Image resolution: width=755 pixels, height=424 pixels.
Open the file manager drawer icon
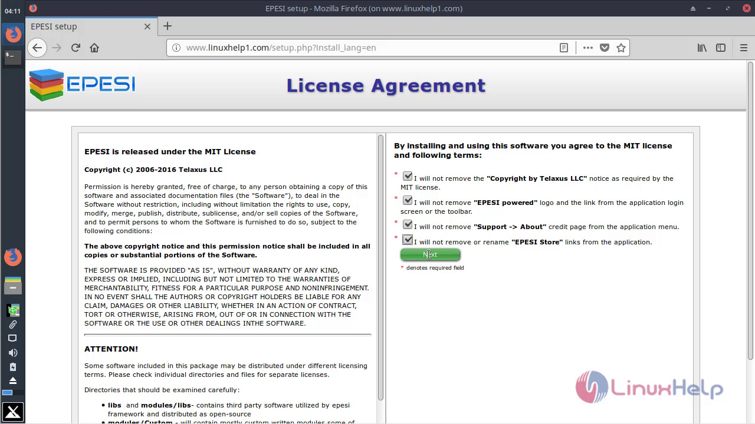[13, 285]
